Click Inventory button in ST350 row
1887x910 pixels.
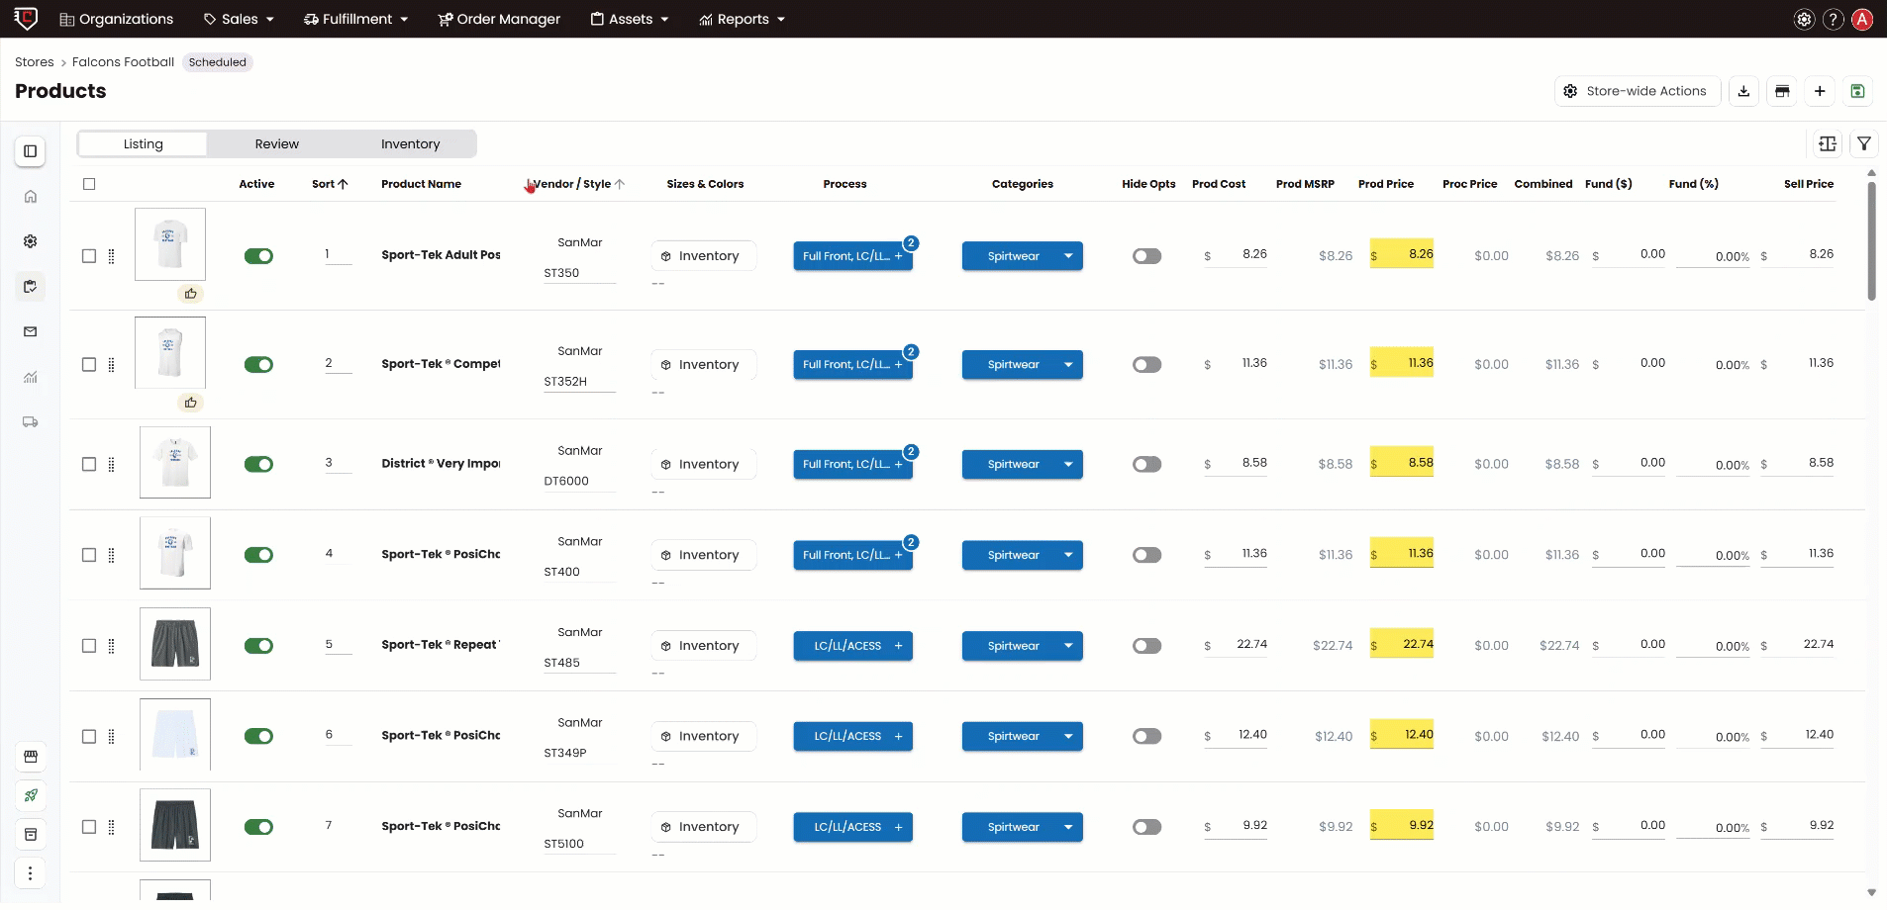click(703, 256)
